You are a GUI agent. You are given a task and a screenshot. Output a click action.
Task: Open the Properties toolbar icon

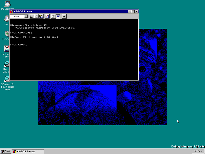(53, 16)
